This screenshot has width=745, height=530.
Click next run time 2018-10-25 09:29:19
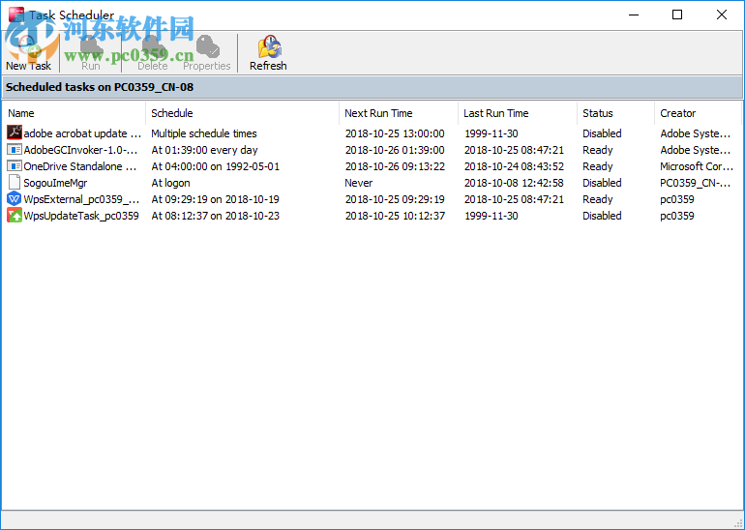(395, 199)
